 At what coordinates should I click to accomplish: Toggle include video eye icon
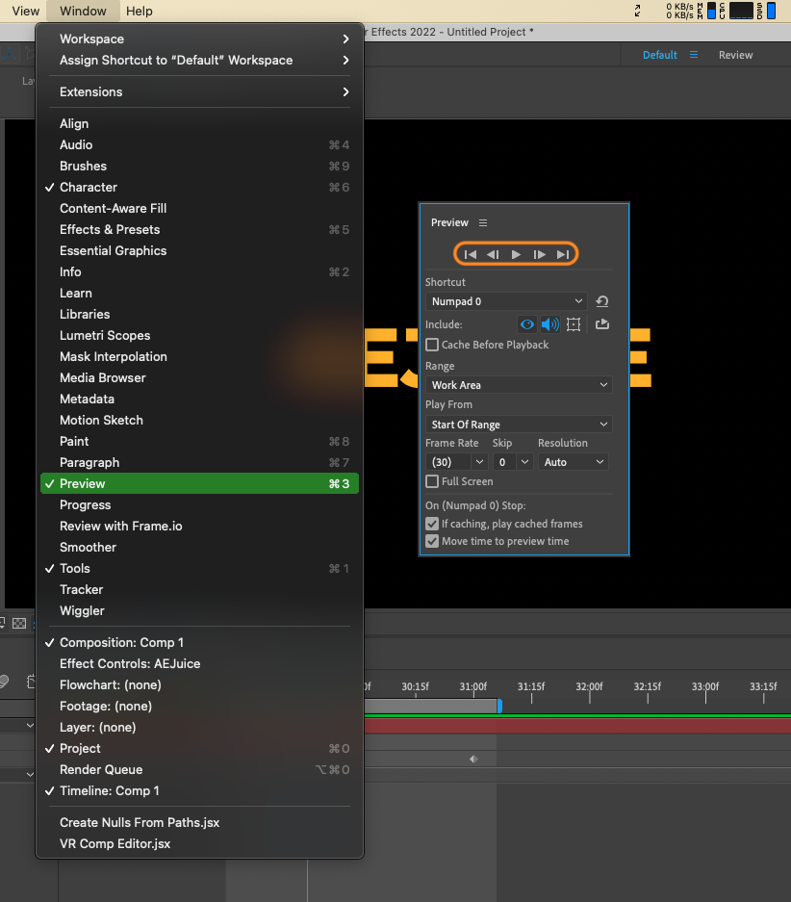point(527,324)
